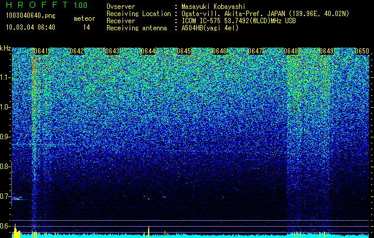Click the file name 1003040640.png

31,15
